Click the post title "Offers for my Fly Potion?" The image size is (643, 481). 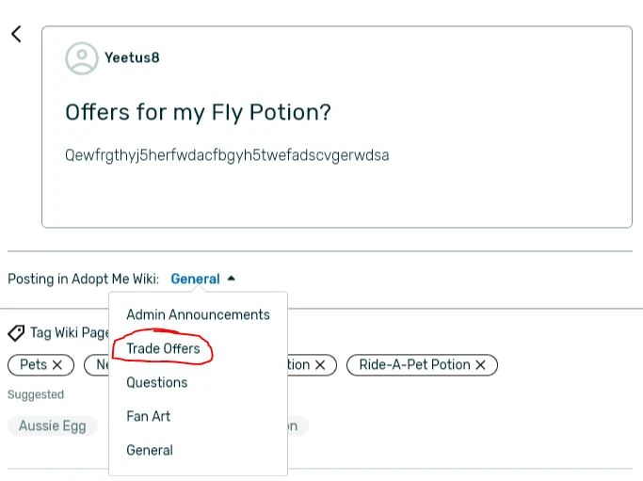(198, 113)
